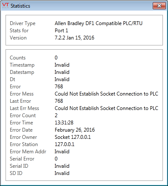The image size is (168, 186).
Task: Click the Serial Error value 0
Action: [56, 159]
